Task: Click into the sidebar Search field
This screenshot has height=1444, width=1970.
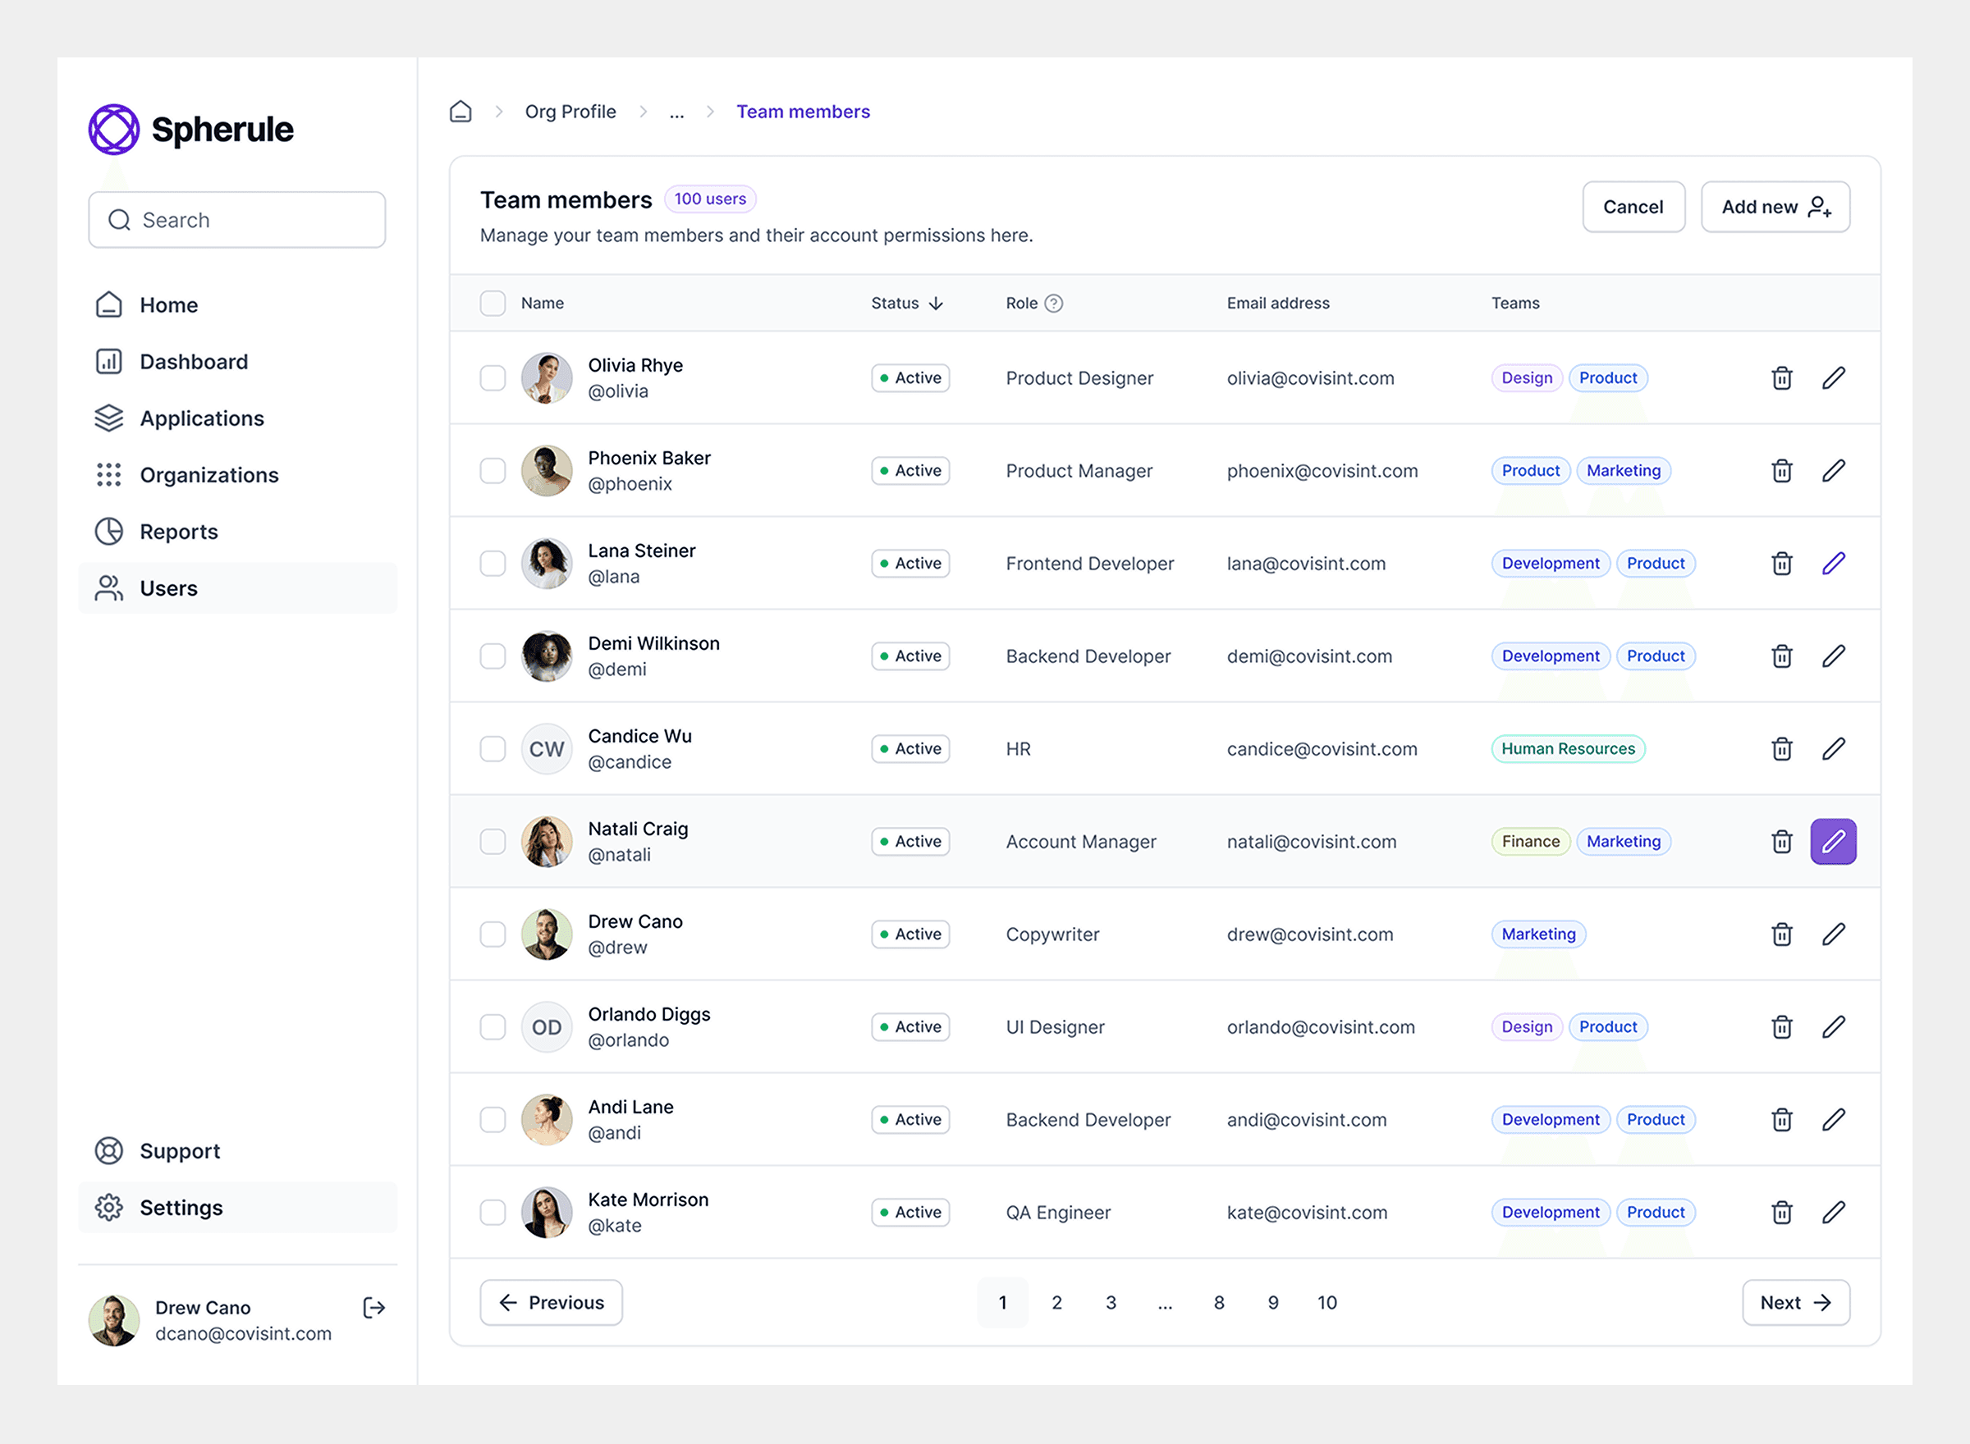Action: click(x=254, y=220)
